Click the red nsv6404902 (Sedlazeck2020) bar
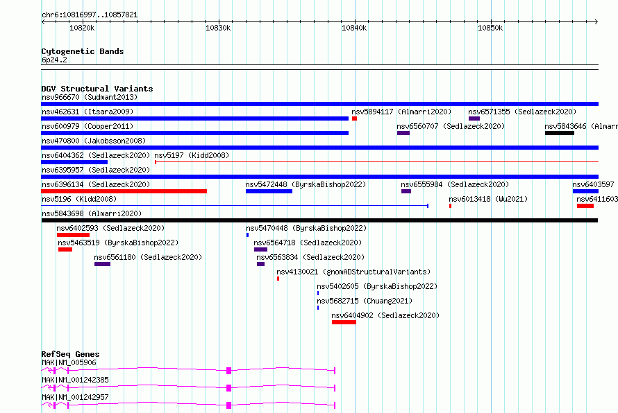This screenshot has height=413, width=618. (344, 322)
